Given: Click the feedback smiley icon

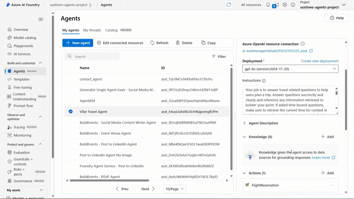Looking at the screenshot, I should click(x=293, y=5).
